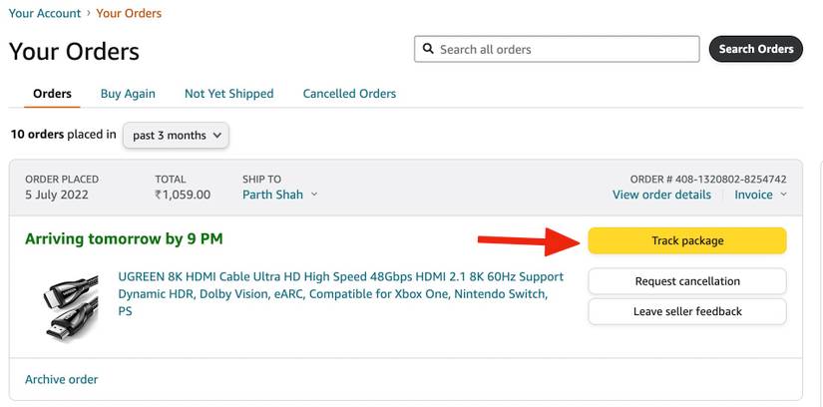
Task: Open View order details link
Action: (x=661, y=195)
